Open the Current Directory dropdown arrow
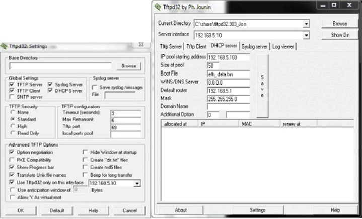Screen dimensions: 362x219 point(306,24)
